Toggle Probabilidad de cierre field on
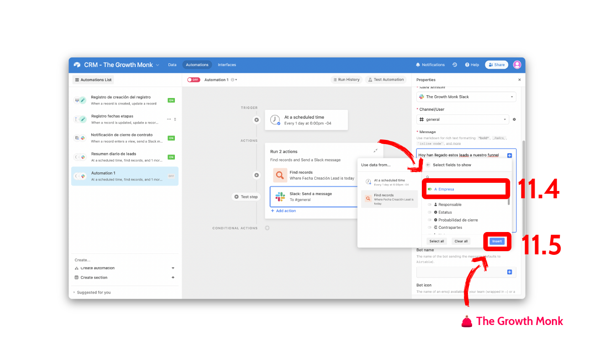The image size is (594, 356). pos(430,220)
